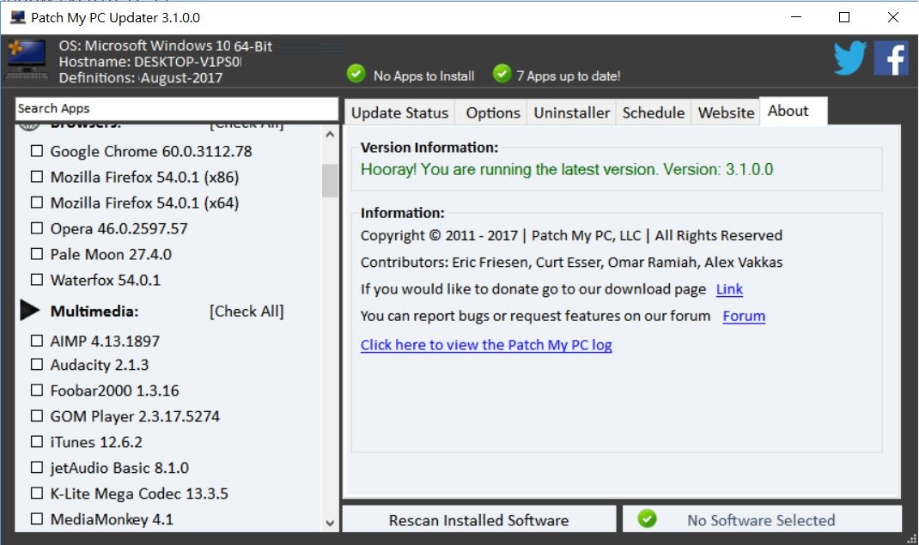Select the GOM Player 2.3.17.5274 checkbox
919x545 pixels.
pyautogui.click(x=37, y=416)
